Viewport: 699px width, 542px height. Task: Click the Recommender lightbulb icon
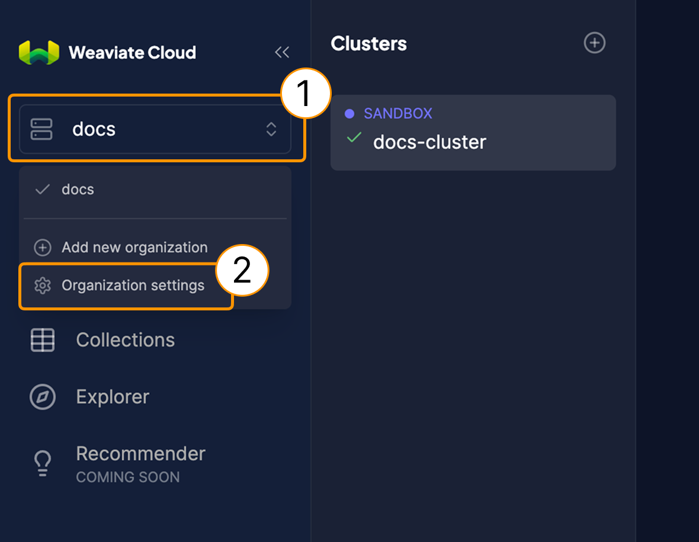43,464
